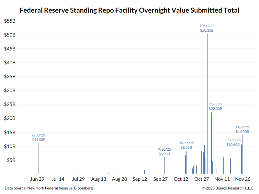
Task: Click the $5B y-axis label
Action: point(11,160)
